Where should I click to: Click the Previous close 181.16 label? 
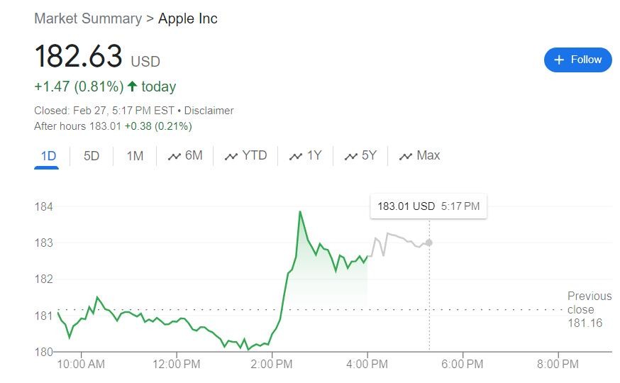pyautogui.click(x=589, y=309)
